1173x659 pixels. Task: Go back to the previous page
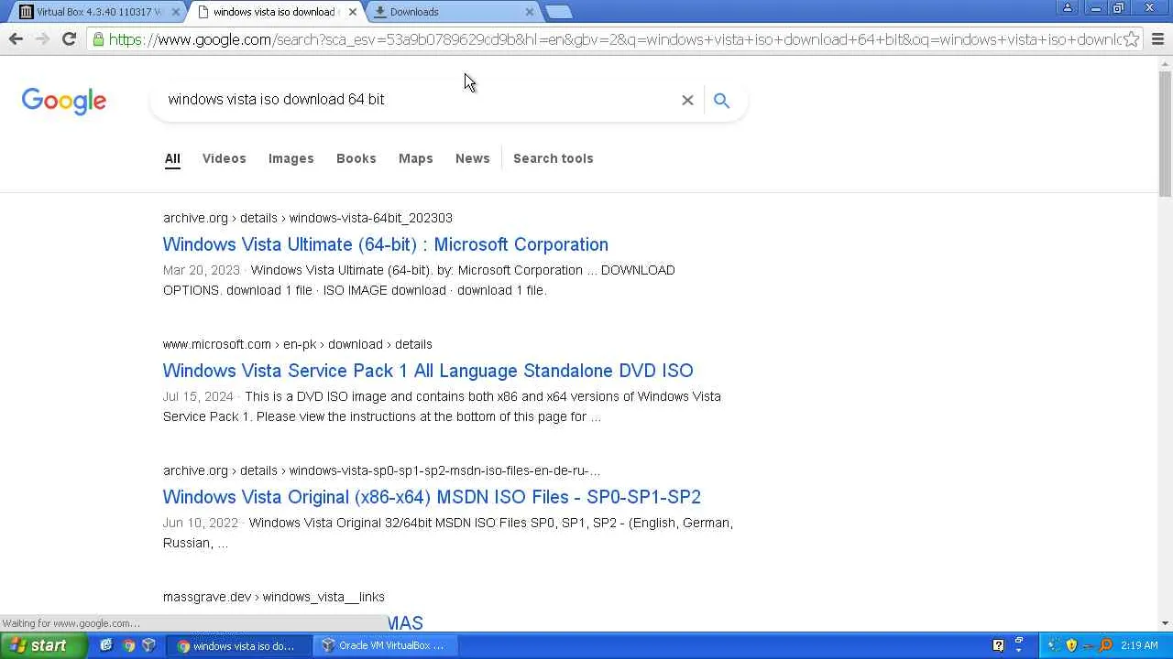(x=16, y=38)
